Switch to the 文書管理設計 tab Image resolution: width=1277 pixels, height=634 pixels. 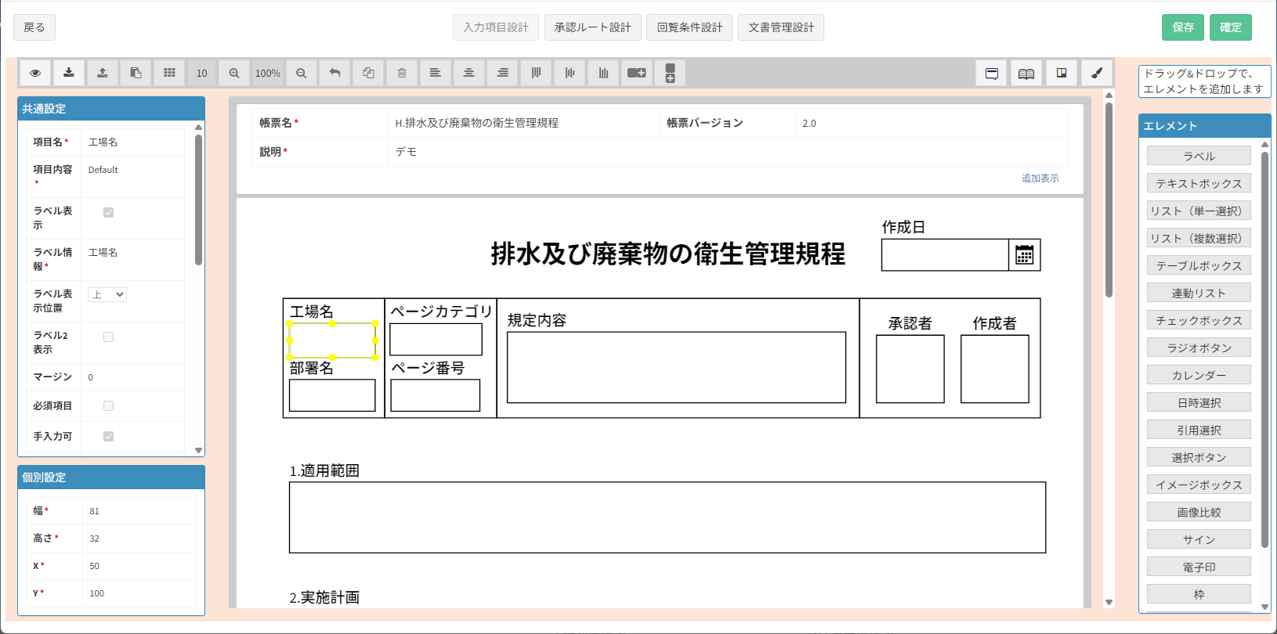780,27
